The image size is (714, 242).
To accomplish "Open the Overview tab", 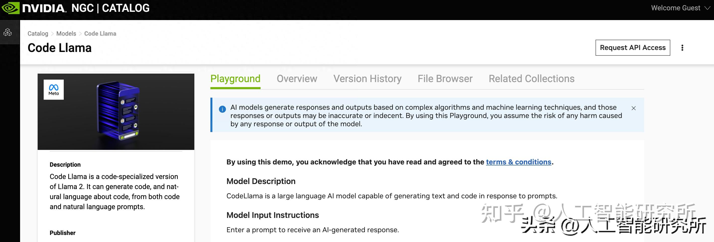I will coord(297,79).
